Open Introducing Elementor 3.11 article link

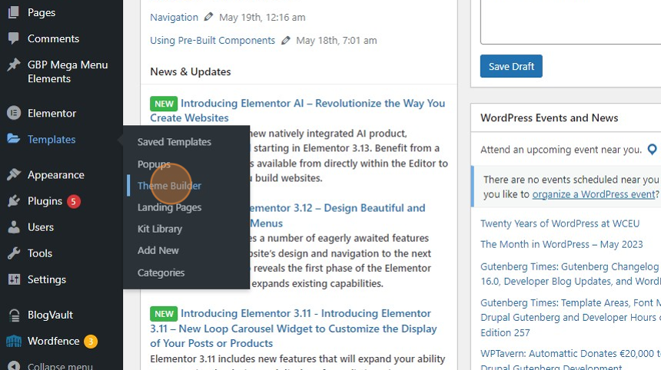294,329
